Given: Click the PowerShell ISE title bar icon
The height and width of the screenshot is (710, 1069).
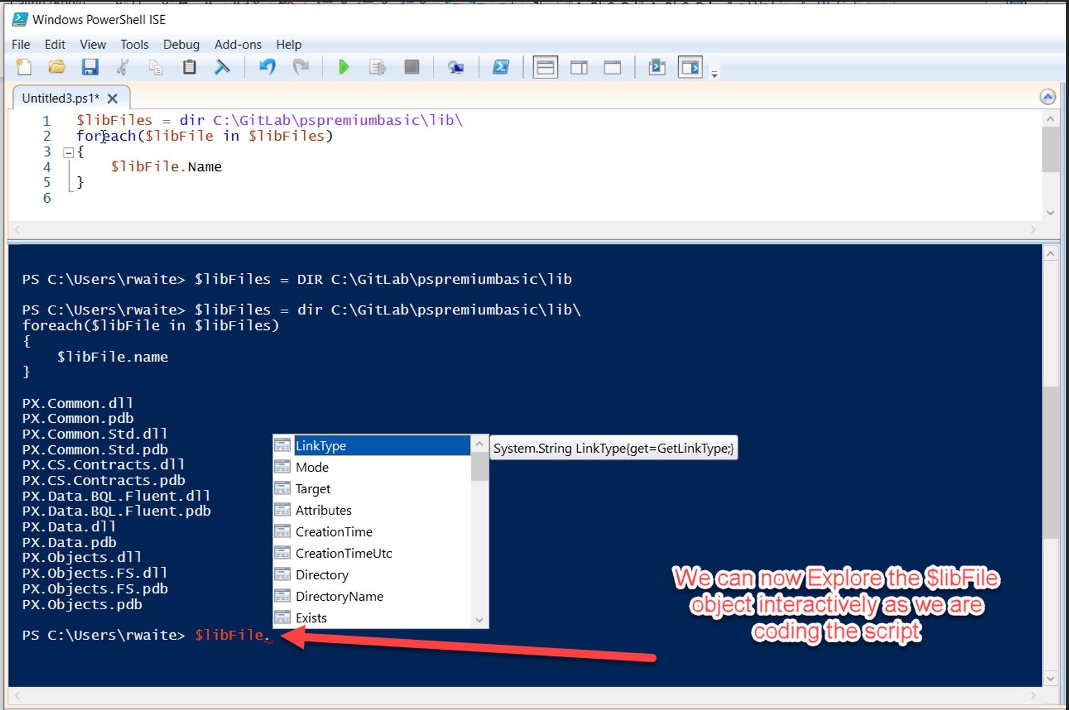Looking at the screenshot, I should pos(20,20).
